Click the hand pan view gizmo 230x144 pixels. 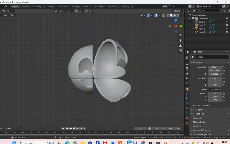(180, 40)
